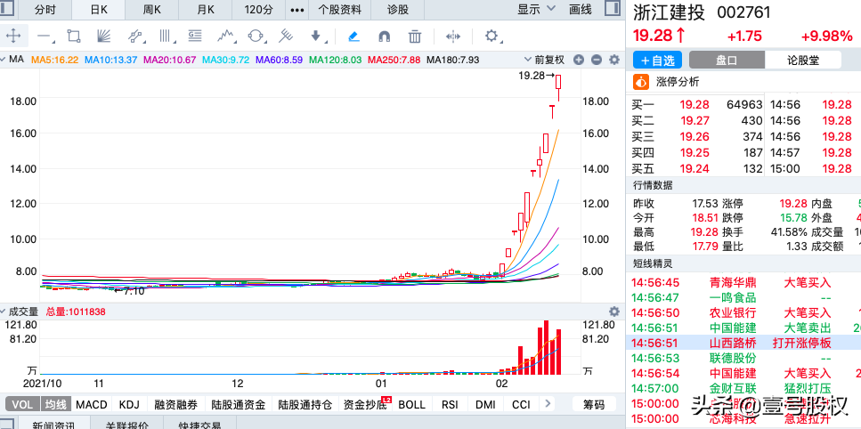The width and height of the screenshot is (861, 429).
Task: Select the circle cycle drawing tool
Action: point(256,36)
